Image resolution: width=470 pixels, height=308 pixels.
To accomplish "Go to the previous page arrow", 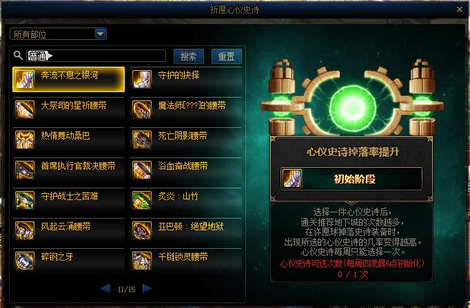I will (105, 289).
